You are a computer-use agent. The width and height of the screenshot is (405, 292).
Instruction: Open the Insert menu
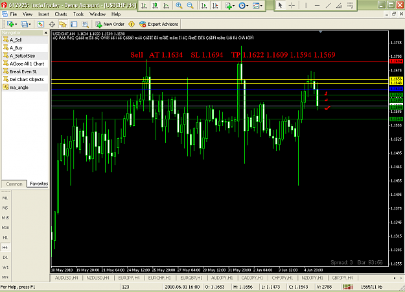click(x=43, y=14)
